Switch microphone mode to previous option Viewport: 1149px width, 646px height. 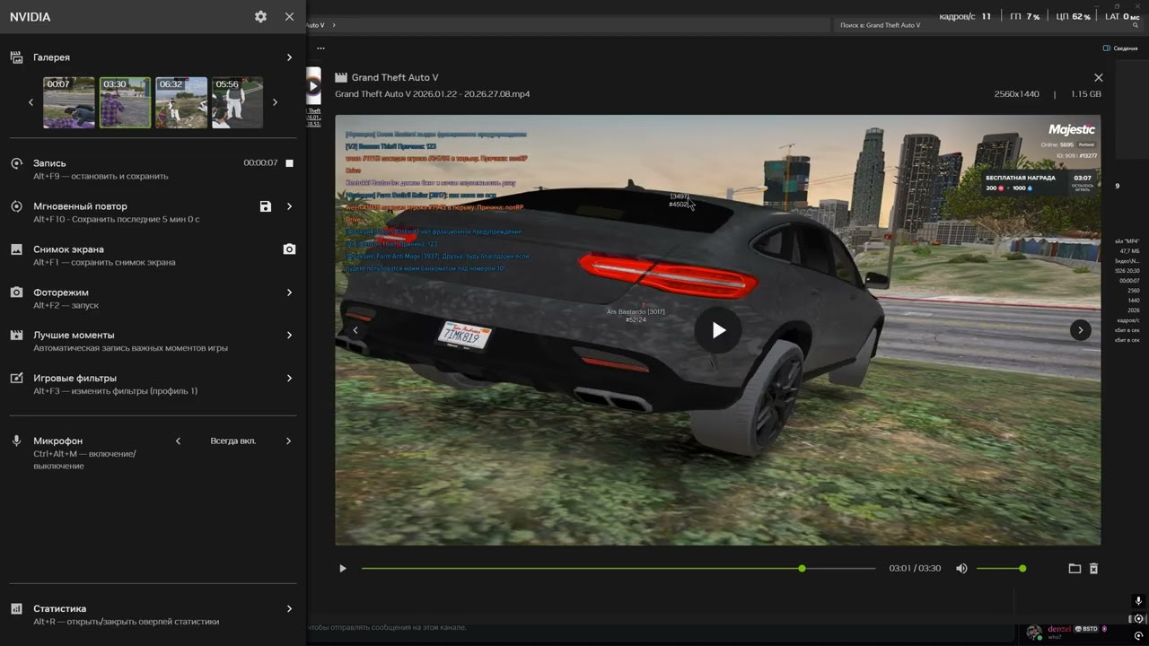tap(178, 441)
